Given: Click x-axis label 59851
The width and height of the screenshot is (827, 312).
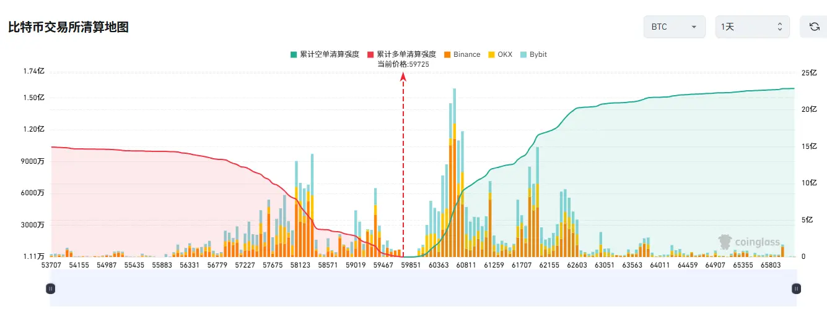Looking at the screenshot, I should [411, 264].
